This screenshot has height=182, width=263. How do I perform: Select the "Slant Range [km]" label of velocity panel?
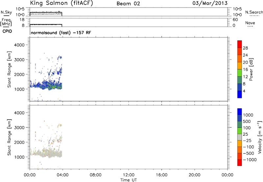point(9,137)
